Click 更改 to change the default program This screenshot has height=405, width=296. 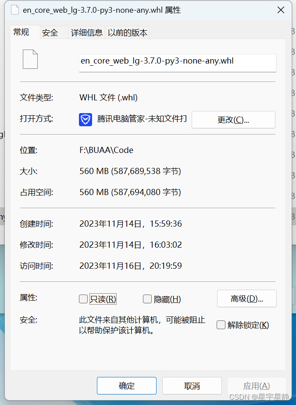233,120
